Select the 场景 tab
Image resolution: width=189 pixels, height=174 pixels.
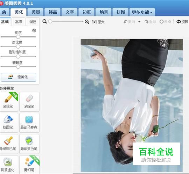(x=104, y=12)
